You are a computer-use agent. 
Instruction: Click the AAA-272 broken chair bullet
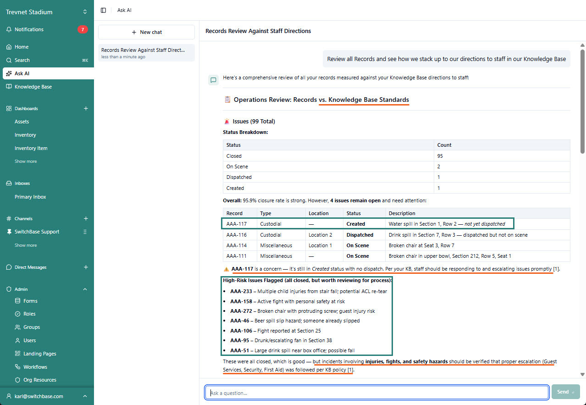coord(303,311)
